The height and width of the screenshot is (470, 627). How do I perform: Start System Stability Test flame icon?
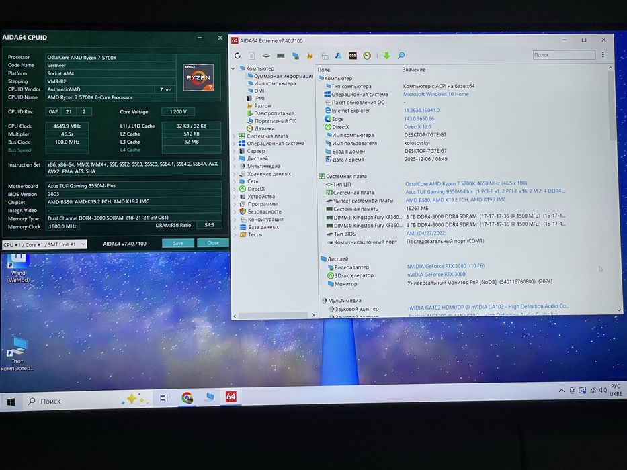click(310, 56)
